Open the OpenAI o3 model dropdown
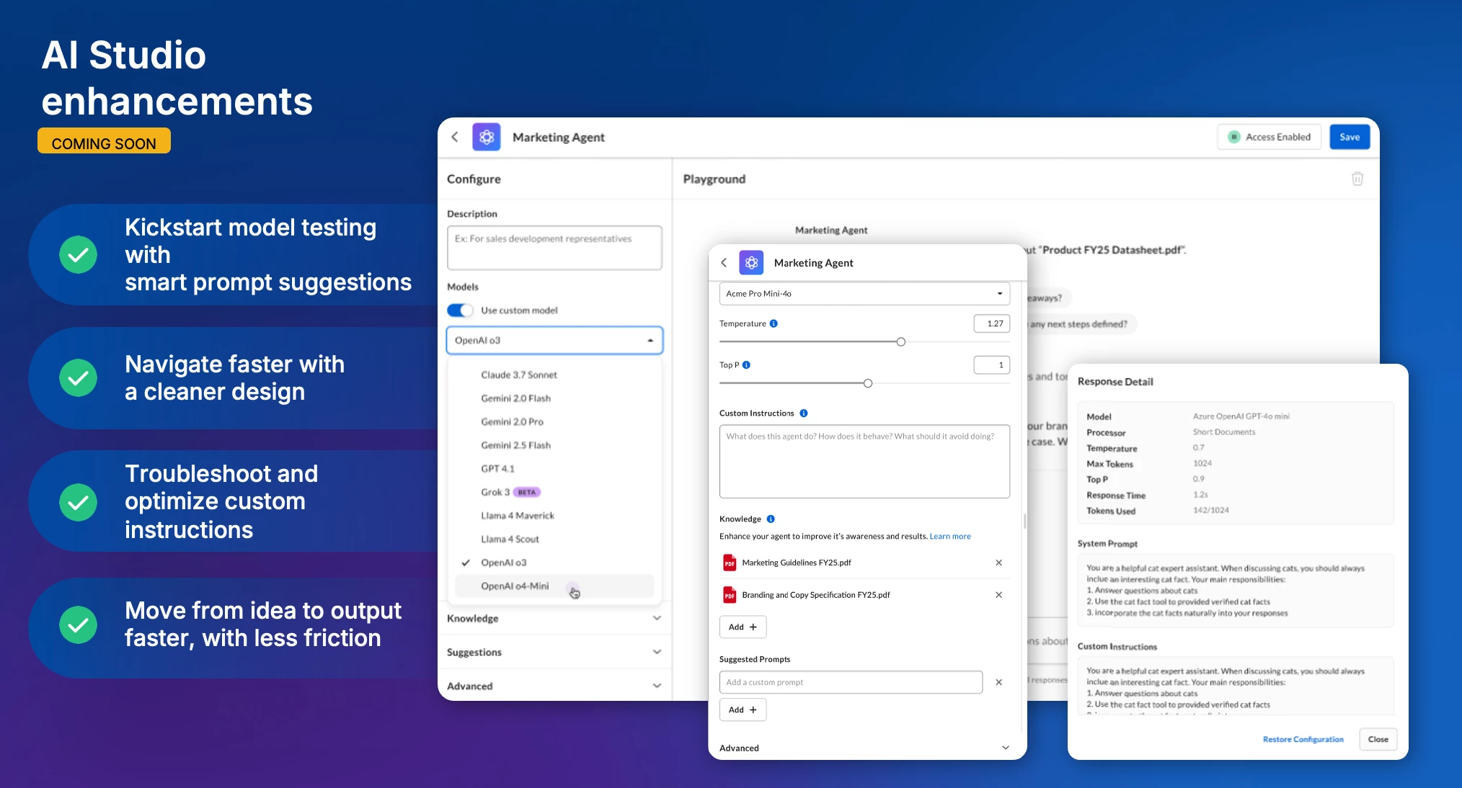Screen dimensions: 1462x788 554,340
